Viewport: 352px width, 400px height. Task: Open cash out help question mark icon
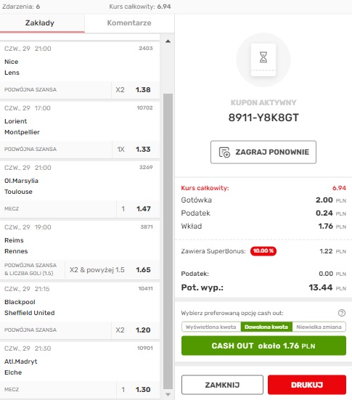click(x=342, y=313)
